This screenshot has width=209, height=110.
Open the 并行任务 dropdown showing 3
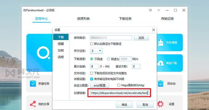[97, 51]
